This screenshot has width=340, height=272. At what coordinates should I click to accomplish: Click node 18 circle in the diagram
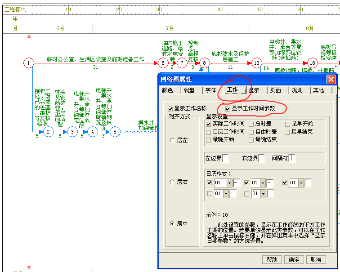[313, 63]
